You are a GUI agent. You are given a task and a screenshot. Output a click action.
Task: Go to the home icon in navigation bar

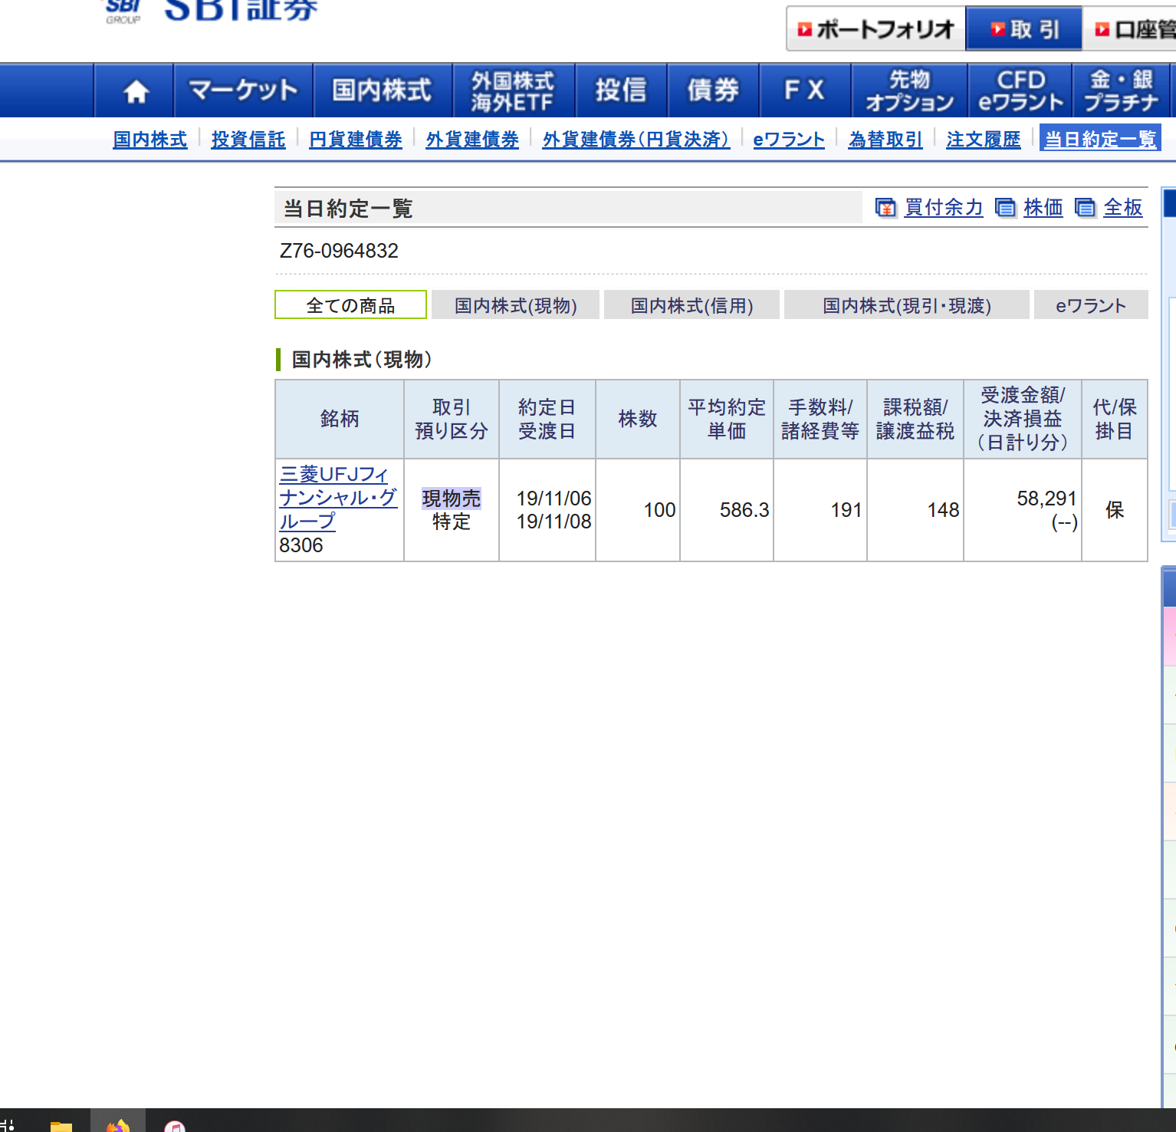tap(136, 91)
